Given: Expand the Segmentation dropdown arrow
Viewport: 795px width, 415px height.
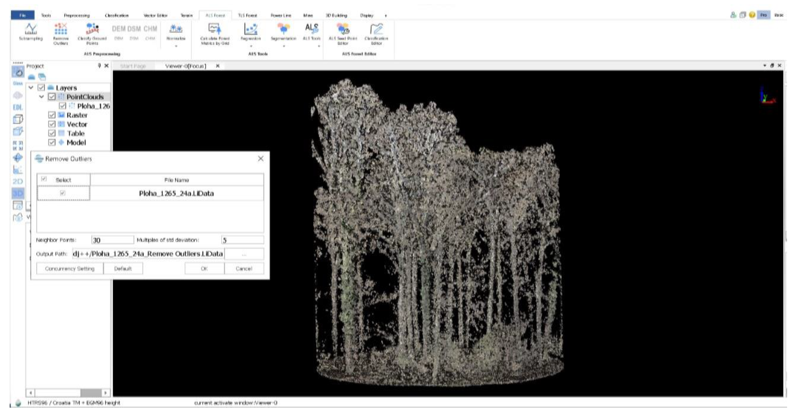Looking at the screenshot, I should [284, 46].
